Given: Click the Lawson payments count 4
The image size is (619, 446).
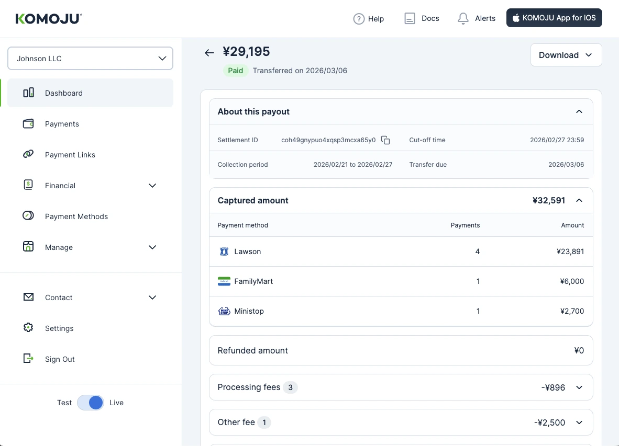Looking at the screenshot, I should pos(478,251).
